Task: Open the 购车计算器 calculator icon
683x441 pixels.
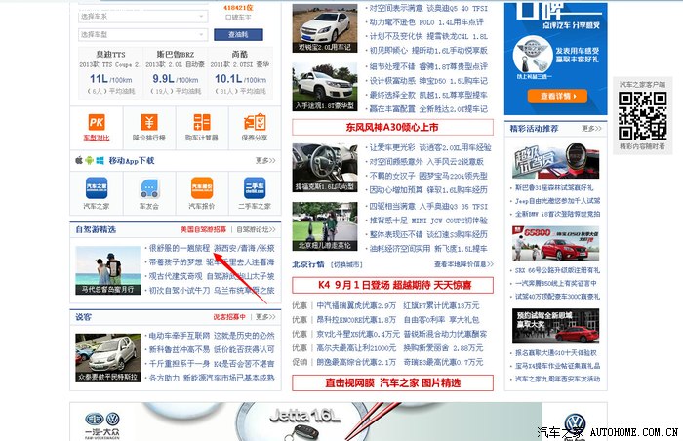Action: (202, 123)
